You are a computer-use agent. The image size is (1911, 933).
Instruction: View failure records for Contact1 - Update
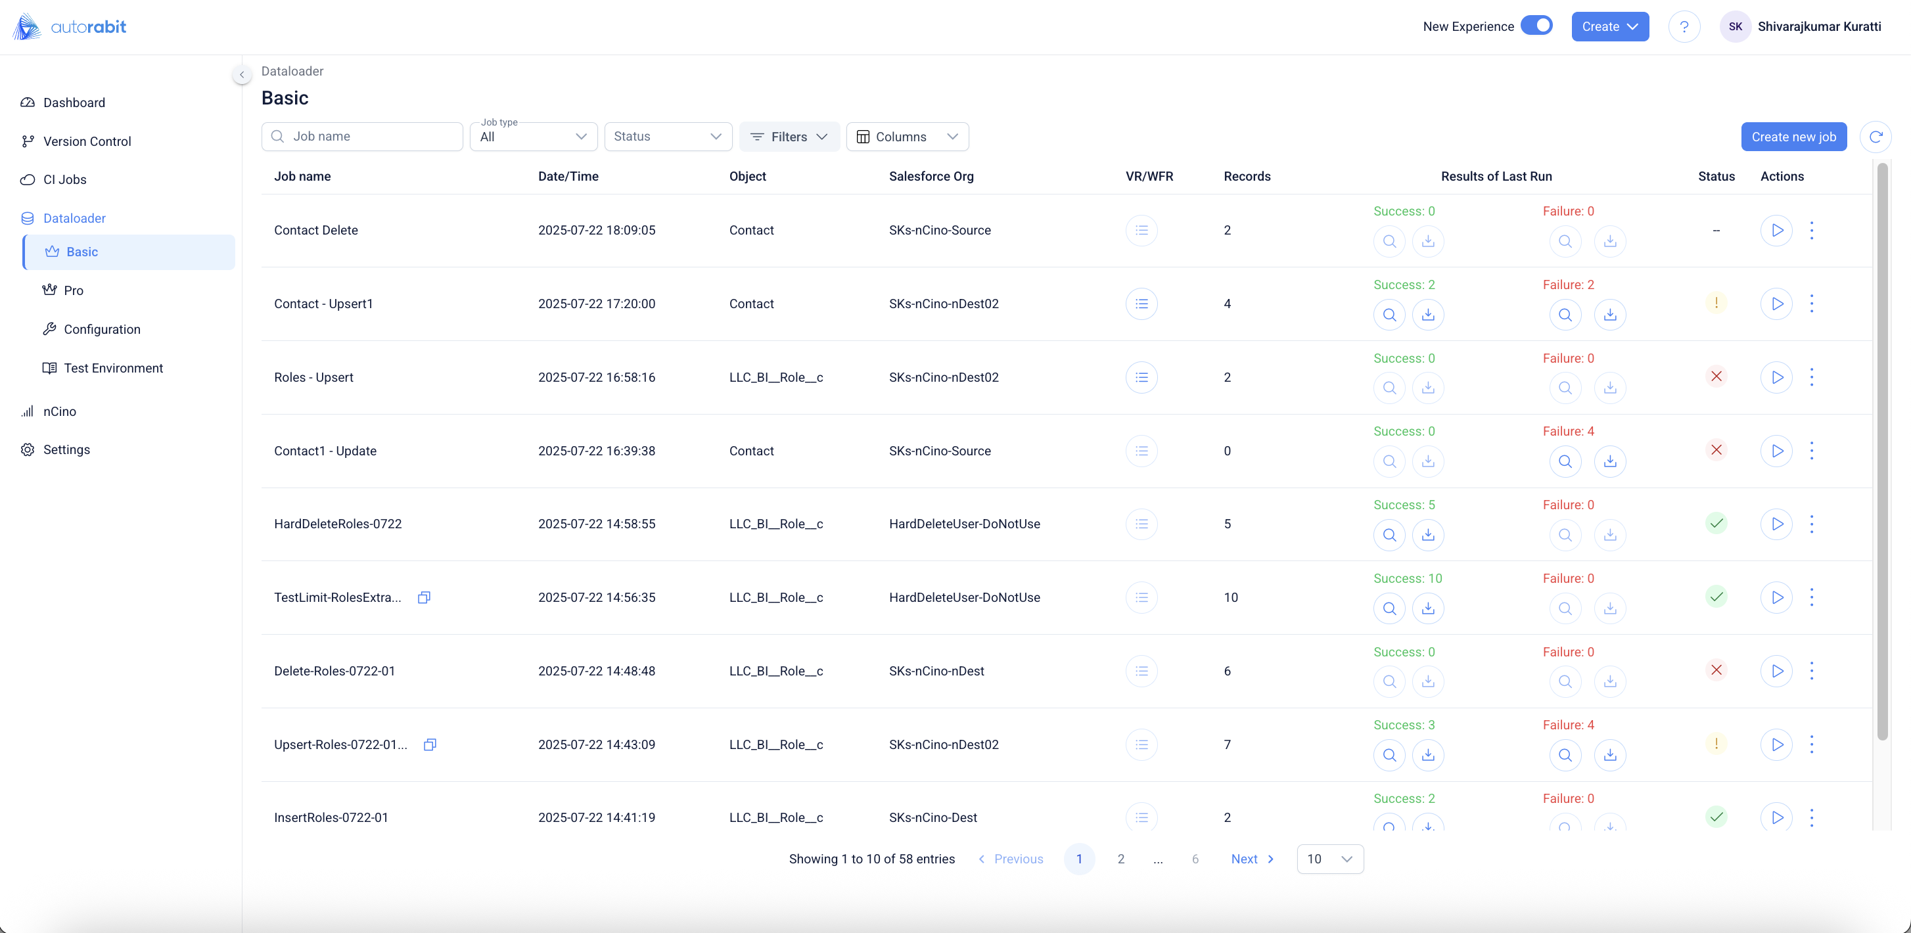(1565, 461)
